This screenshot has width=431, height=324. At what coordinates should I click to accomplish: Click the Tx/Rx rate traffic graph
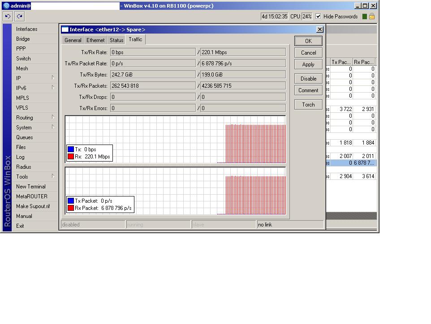click(x=175, y=140)
